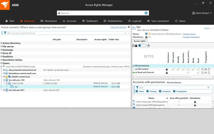Collapse the brn-cld-arm-193 node
Viewport: 214px width, 134px height.
tap(4, 80)
